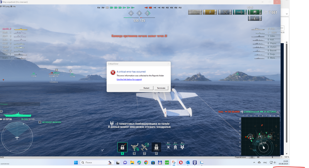The width and height of the screenshot is (309, 168).
Task: Click the lower gray aircraft ribbon badge
Action: tap(255, 19)
